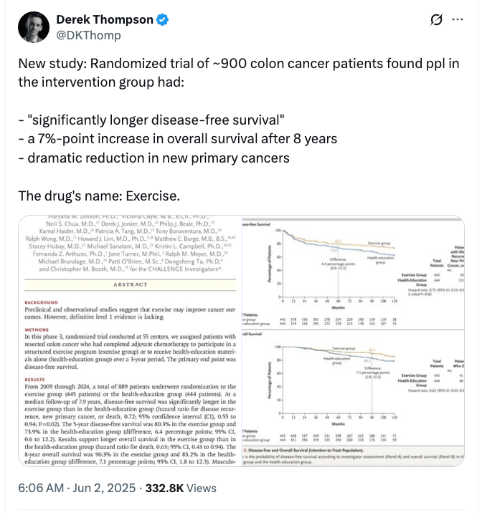This screenshot has width=482, height=515.
Task: Click the Jun 2, 2025 date
Action: point(104,488)
